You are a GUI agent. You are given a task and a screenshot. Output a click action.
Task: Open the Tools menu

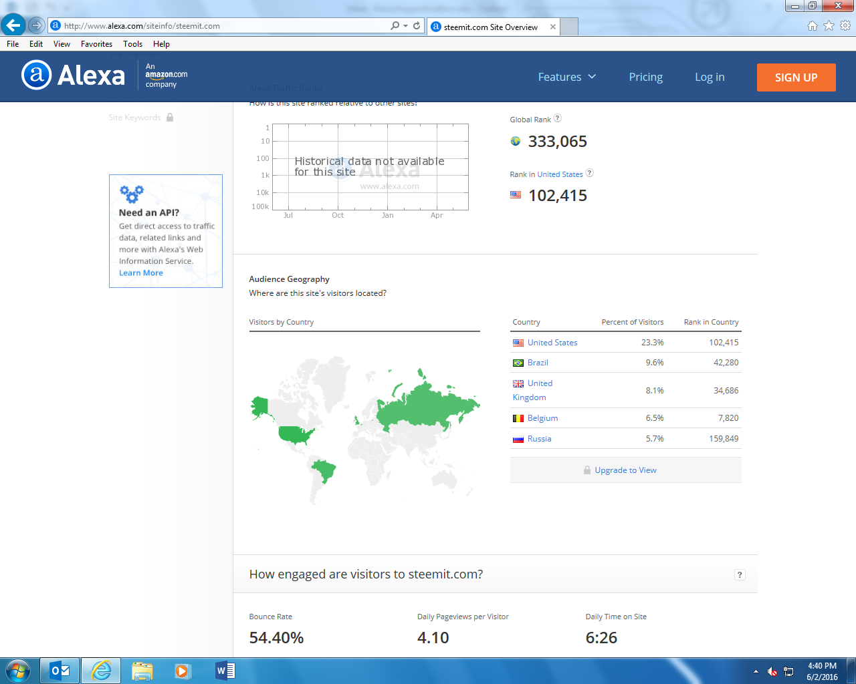coord(132,44)
